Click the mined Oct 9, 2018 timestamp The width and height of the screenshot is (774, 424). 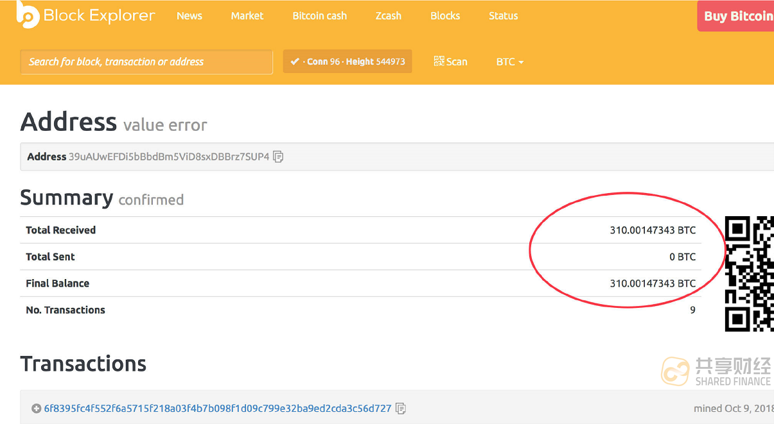[x=734, y=409]
